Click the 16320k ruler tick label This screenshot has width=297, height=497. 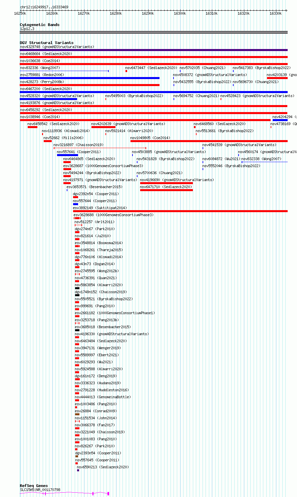pyautogui.click(x=244, y=13)
